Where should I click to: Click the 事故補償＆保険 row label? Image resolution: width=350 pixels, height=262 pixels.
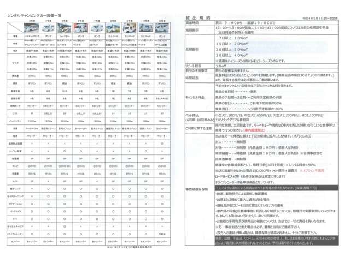coord(197,189)
